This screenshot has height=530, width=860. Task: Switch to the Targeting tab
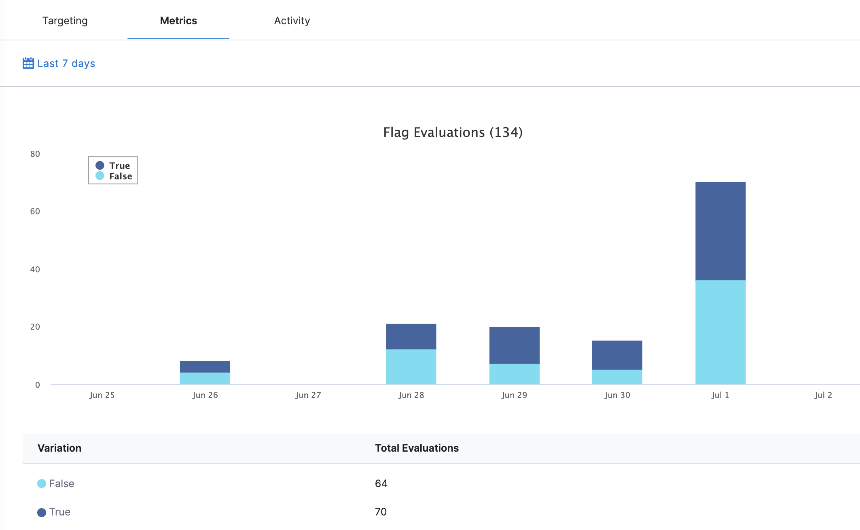[65, 21]
